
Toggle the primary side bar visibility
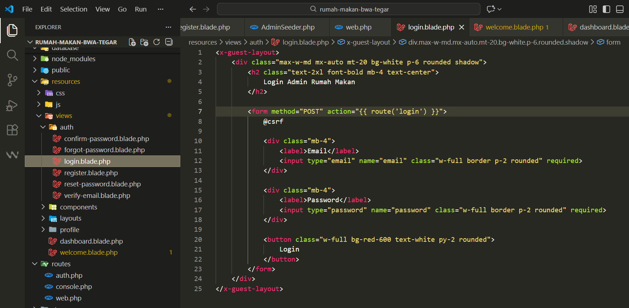606,9
